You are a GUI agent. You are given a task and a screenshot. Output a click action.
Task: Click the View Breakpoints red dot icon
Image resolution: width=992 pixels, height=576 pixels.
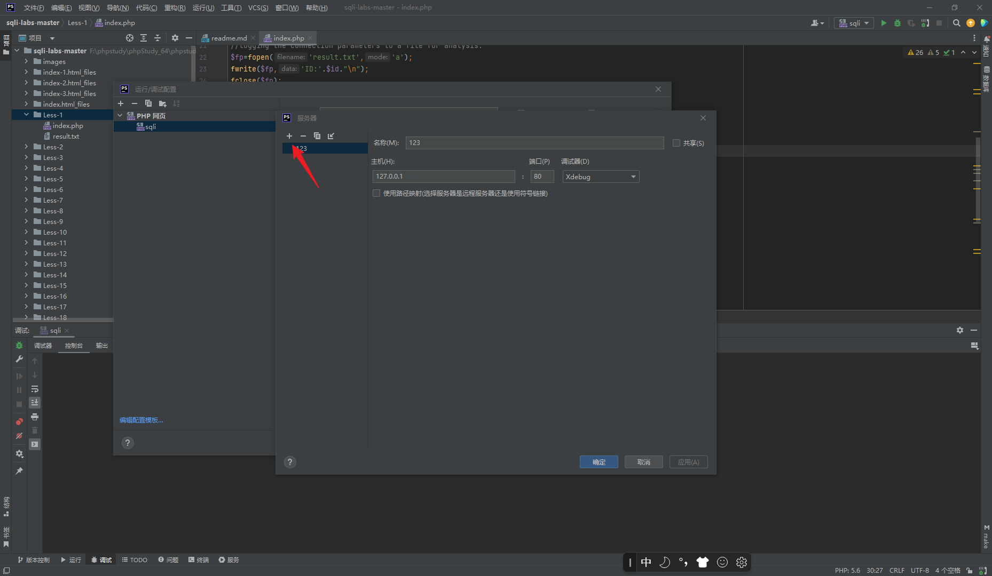click(x=19, y=421)
